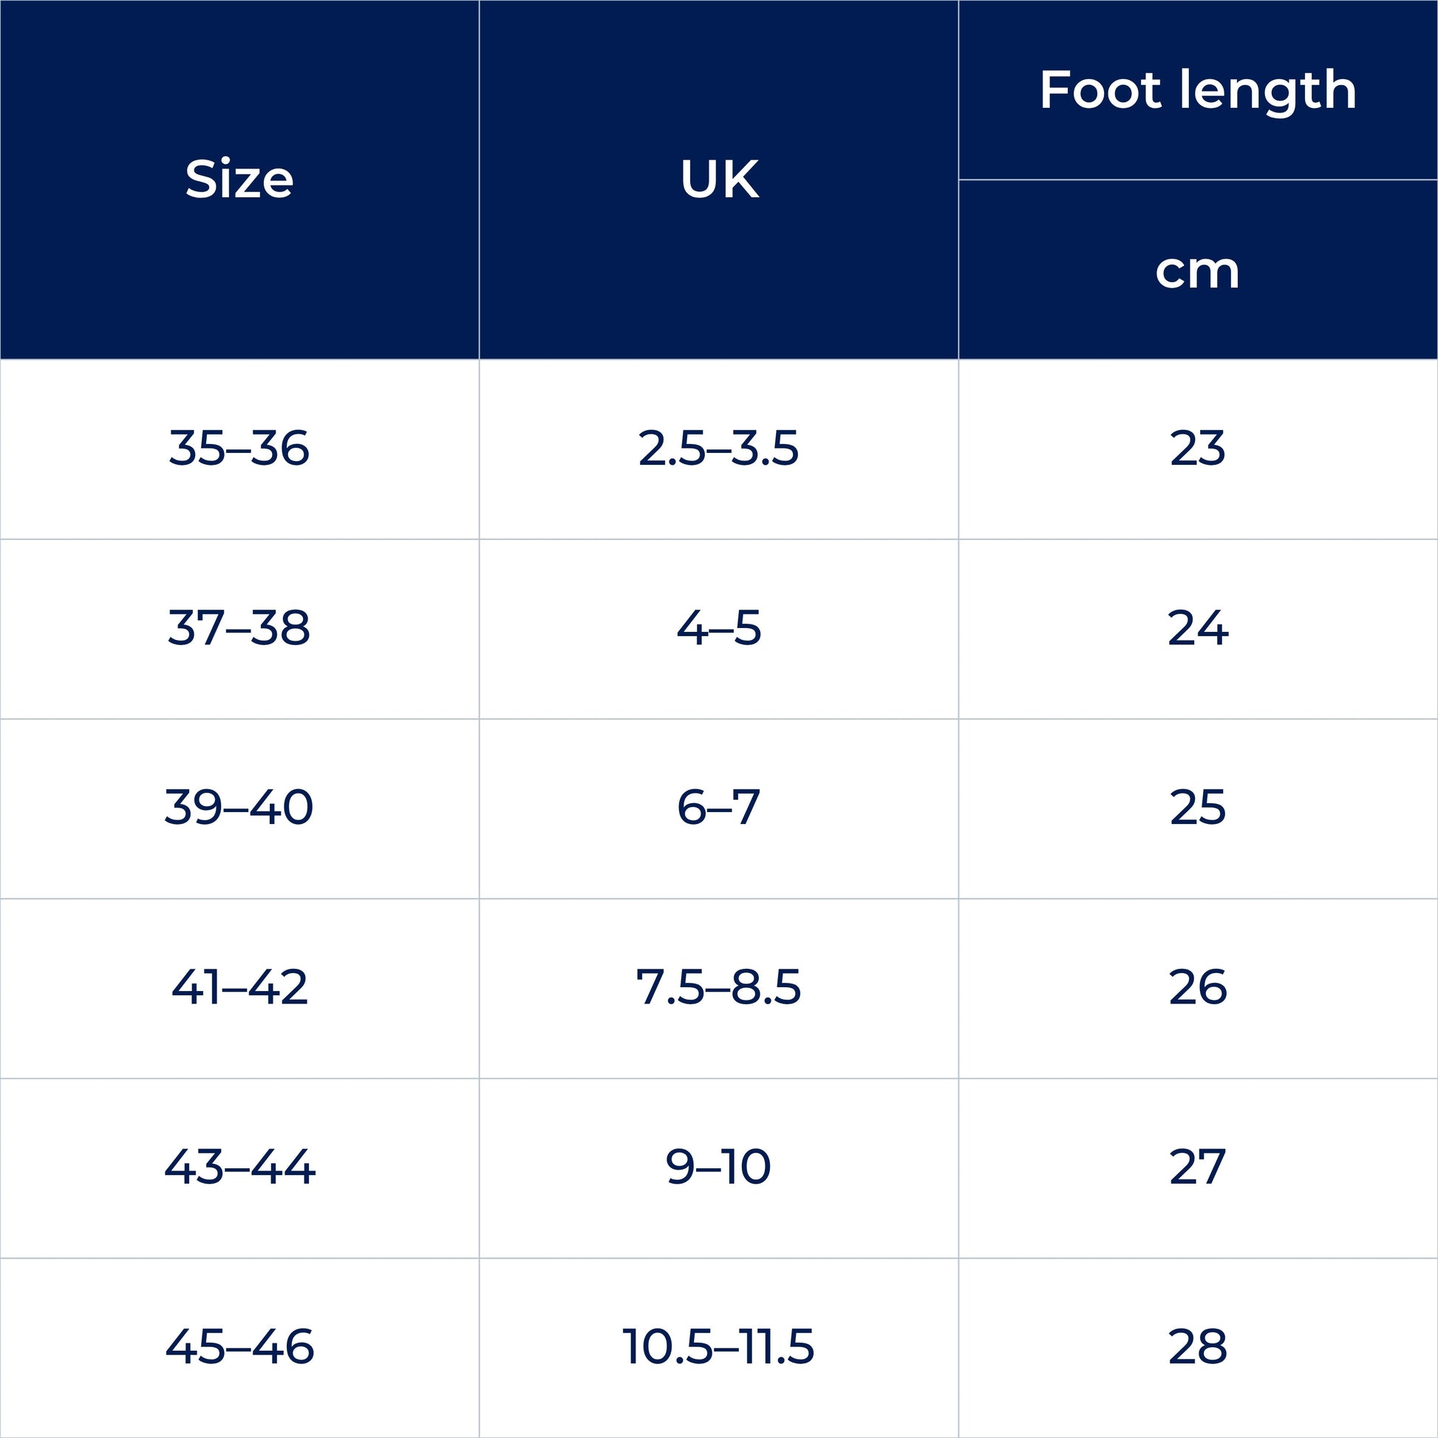The height and width of the screenshot is (1438, 1438).
Task: Select the 39–40 size cell
Action: point(239,808)
